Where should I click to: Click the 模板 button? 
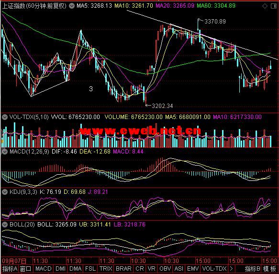point(269,269)
